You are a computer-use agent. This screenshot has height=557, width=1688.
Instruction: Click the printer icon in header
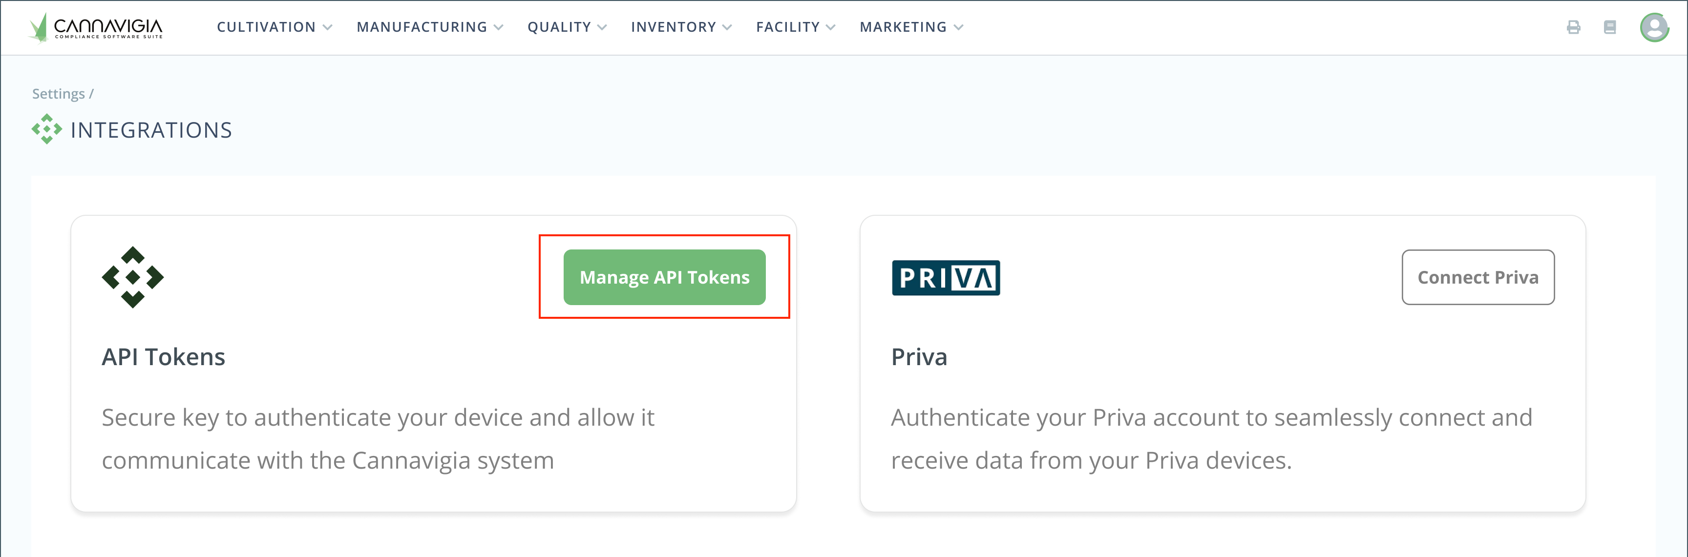pos(1573,27)
